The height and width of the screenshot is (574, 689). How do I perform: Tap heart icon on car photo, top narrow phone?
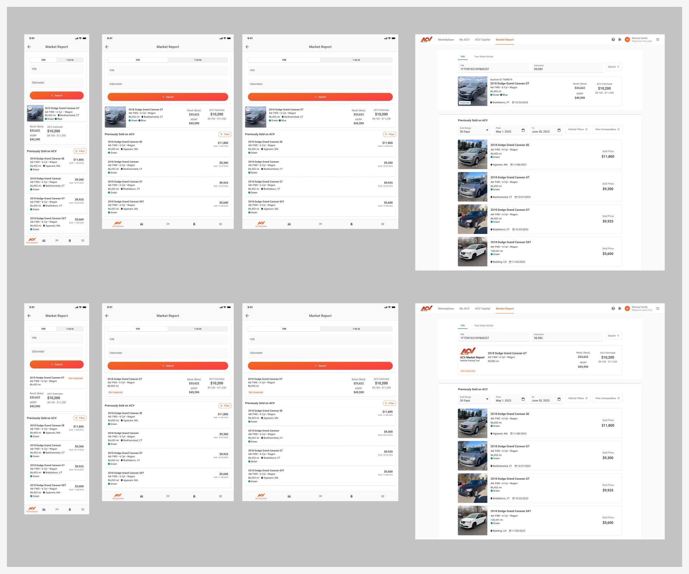tap(30, 108)
